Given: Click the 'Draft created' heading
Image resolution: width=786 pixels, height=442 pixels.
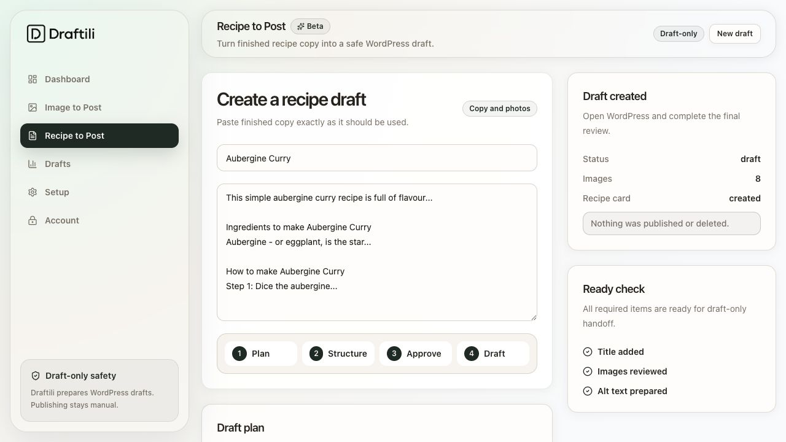Looking at the screenshot, I should click(615, 96).
